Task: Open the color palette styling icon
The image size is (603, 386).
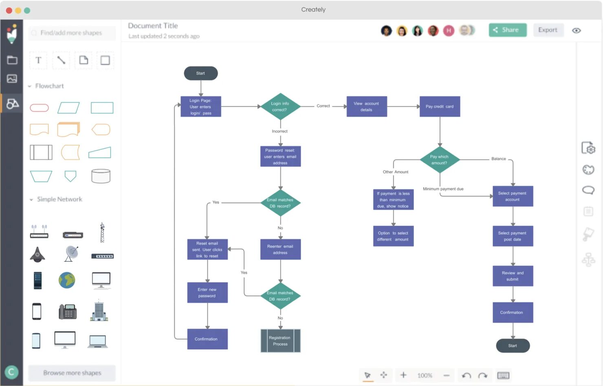Action: (x=588, y=169)
